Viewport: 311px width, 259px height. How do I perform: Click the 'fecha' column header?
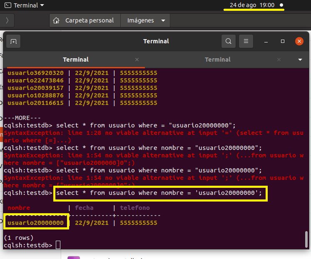pos(84,208)
